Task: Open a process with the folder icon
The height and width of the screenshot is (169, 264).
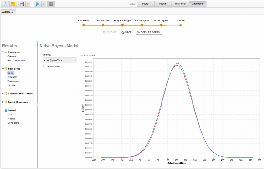Action: click(13, 4)
